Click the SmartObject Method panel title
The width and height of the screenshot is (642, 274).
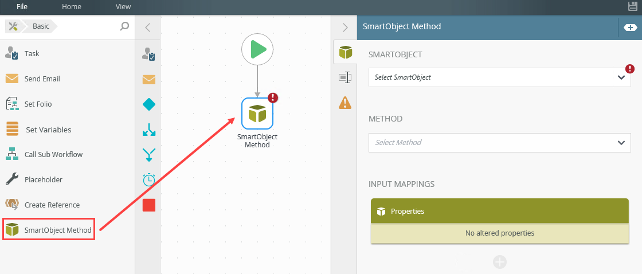(402, 26)
